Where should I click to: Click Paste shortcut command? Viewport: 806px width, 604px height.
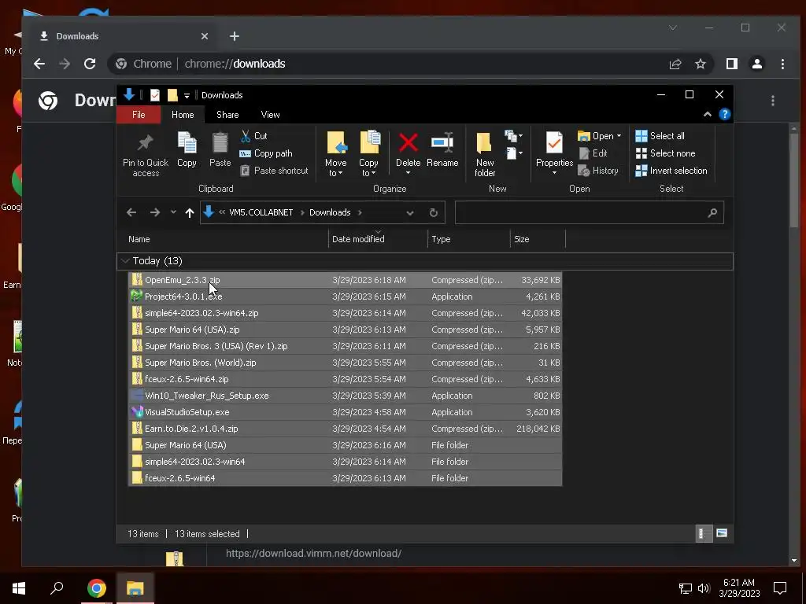point(274,171)
